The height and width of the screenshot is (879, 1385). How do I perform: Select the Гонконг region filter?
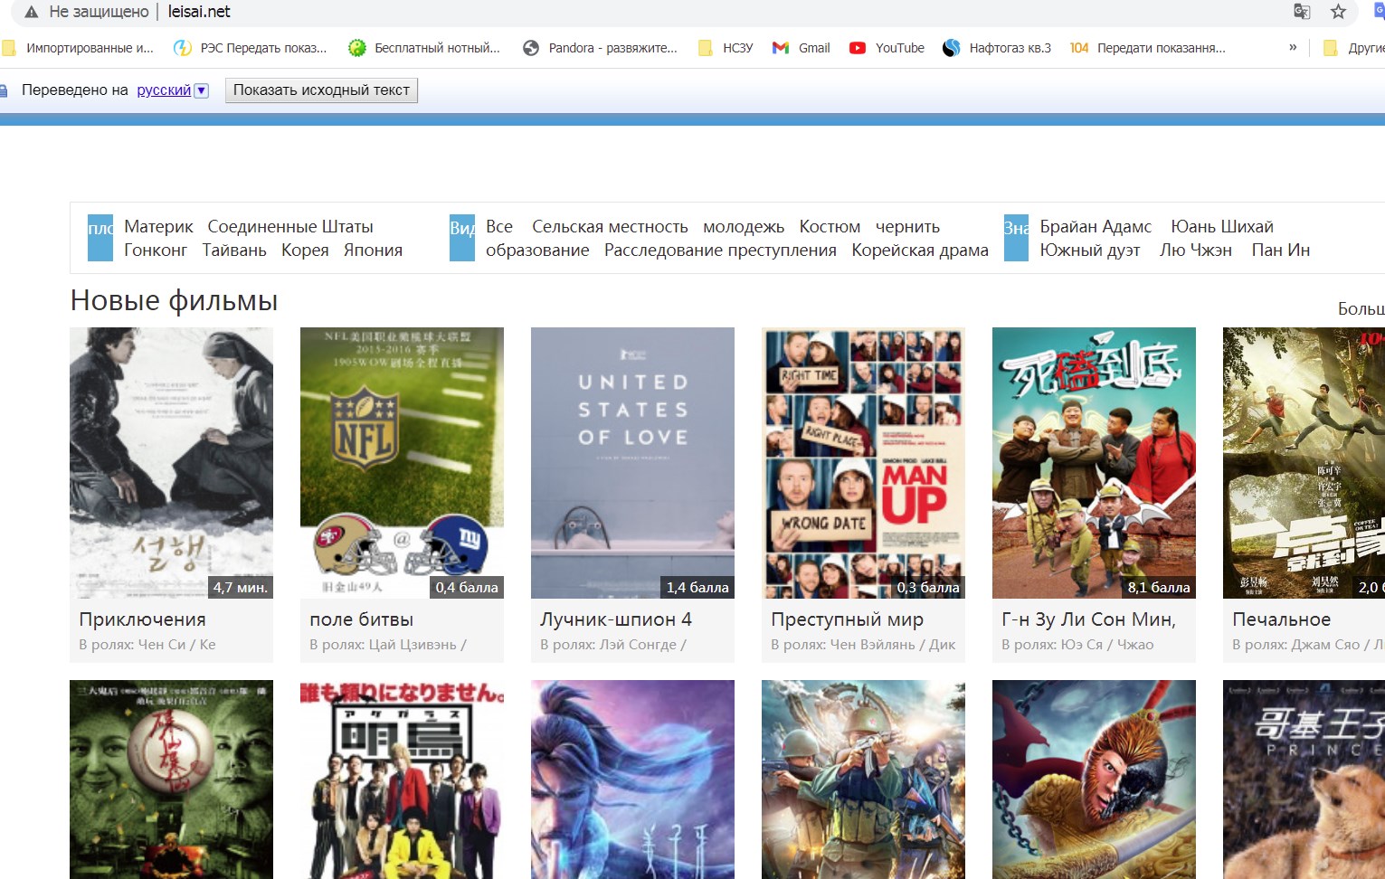click(x=156, y=250)
